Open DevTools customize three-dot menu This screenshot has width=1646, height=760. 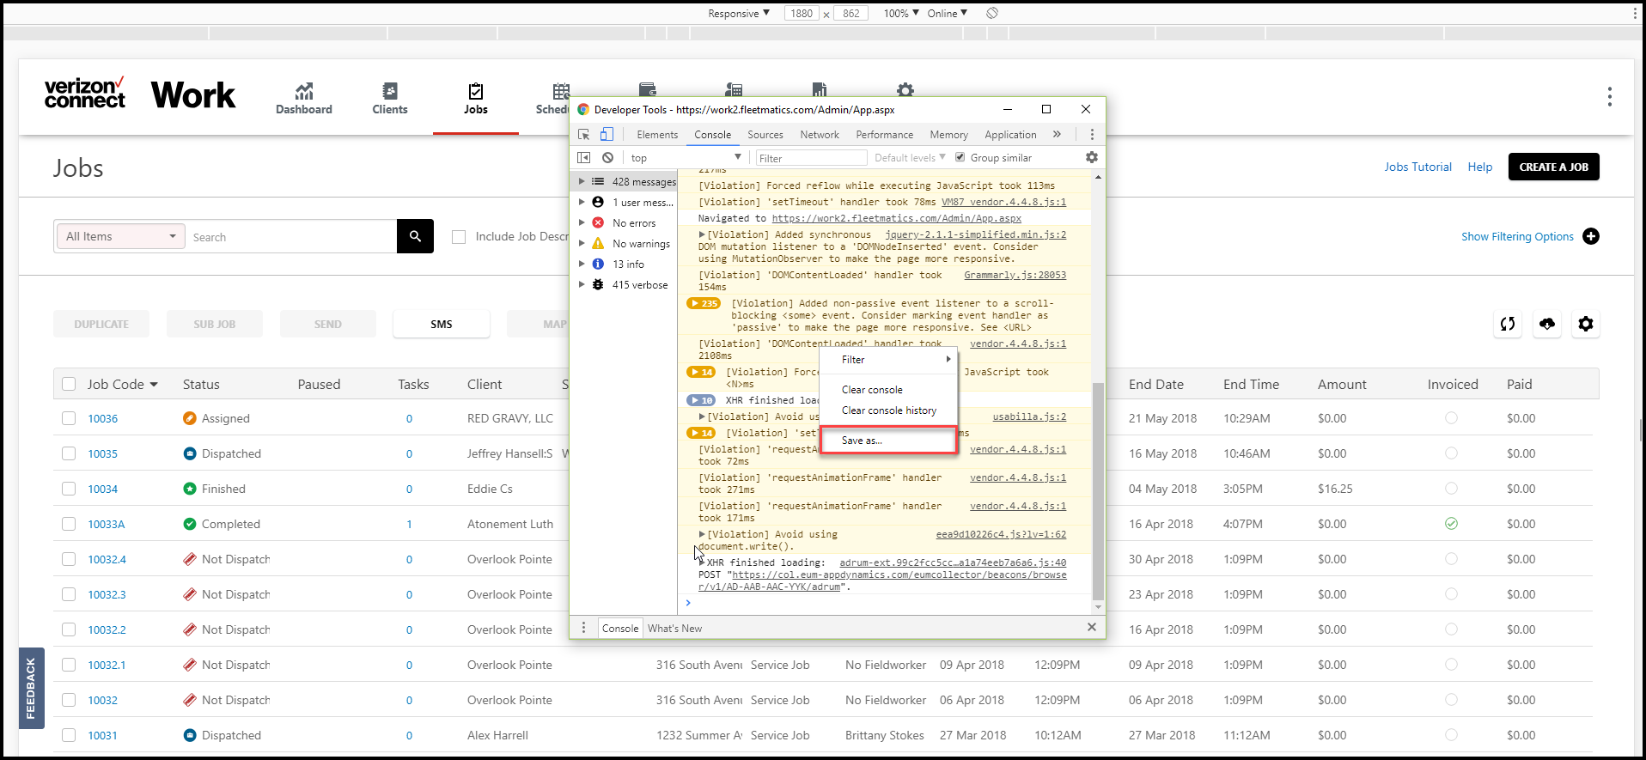click(x=1092, y=135)
